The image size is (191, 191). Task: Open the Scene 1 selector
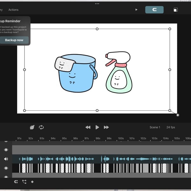coord(155,127)
